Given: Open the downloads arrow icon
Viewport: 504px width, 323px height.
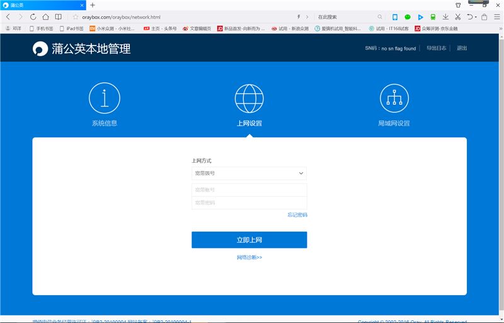Looking at the screenshot, I should click(445, 17).
